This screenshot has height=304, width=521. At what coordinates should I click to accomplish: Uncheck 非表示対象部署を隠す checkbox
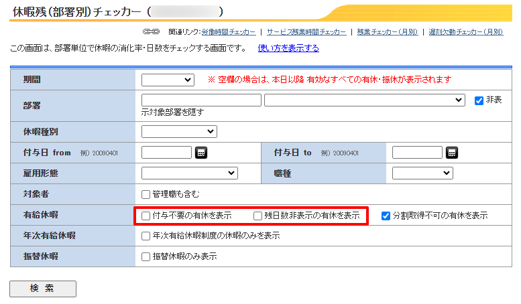click(479, 100)
